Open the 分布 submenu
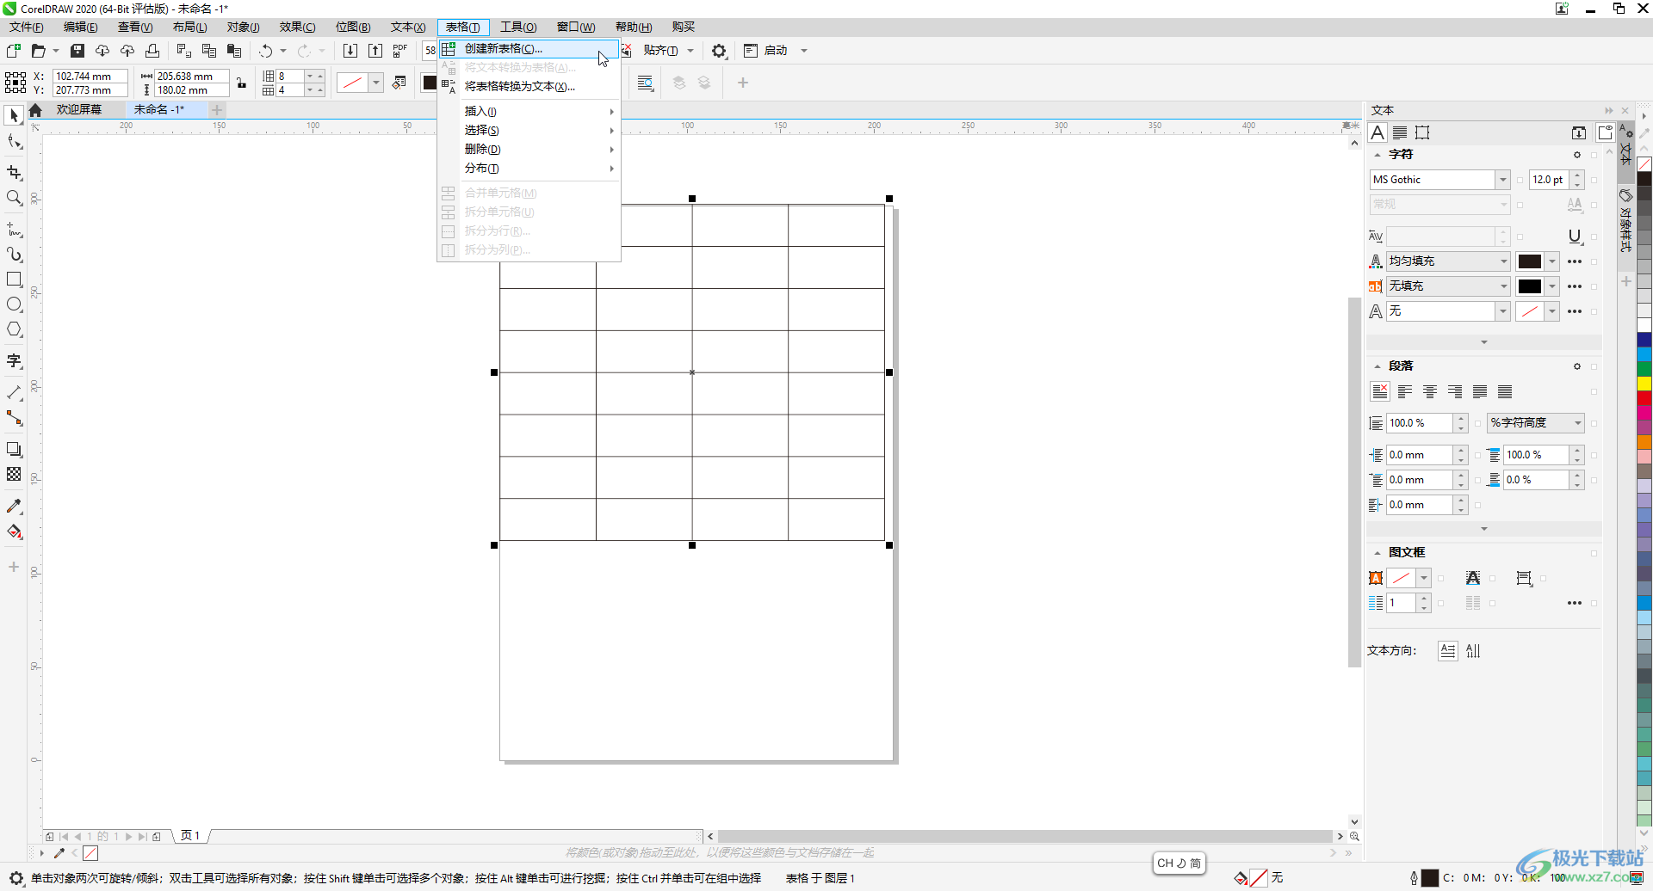1653x891 pixels. (529, 169)
